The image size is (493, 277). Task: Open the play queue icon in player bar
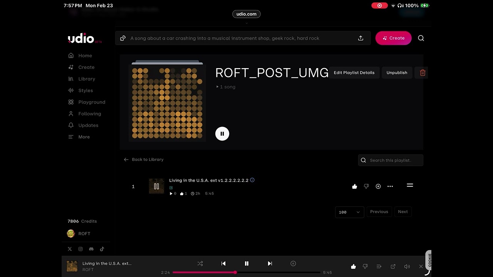click(x=379, y=266)
